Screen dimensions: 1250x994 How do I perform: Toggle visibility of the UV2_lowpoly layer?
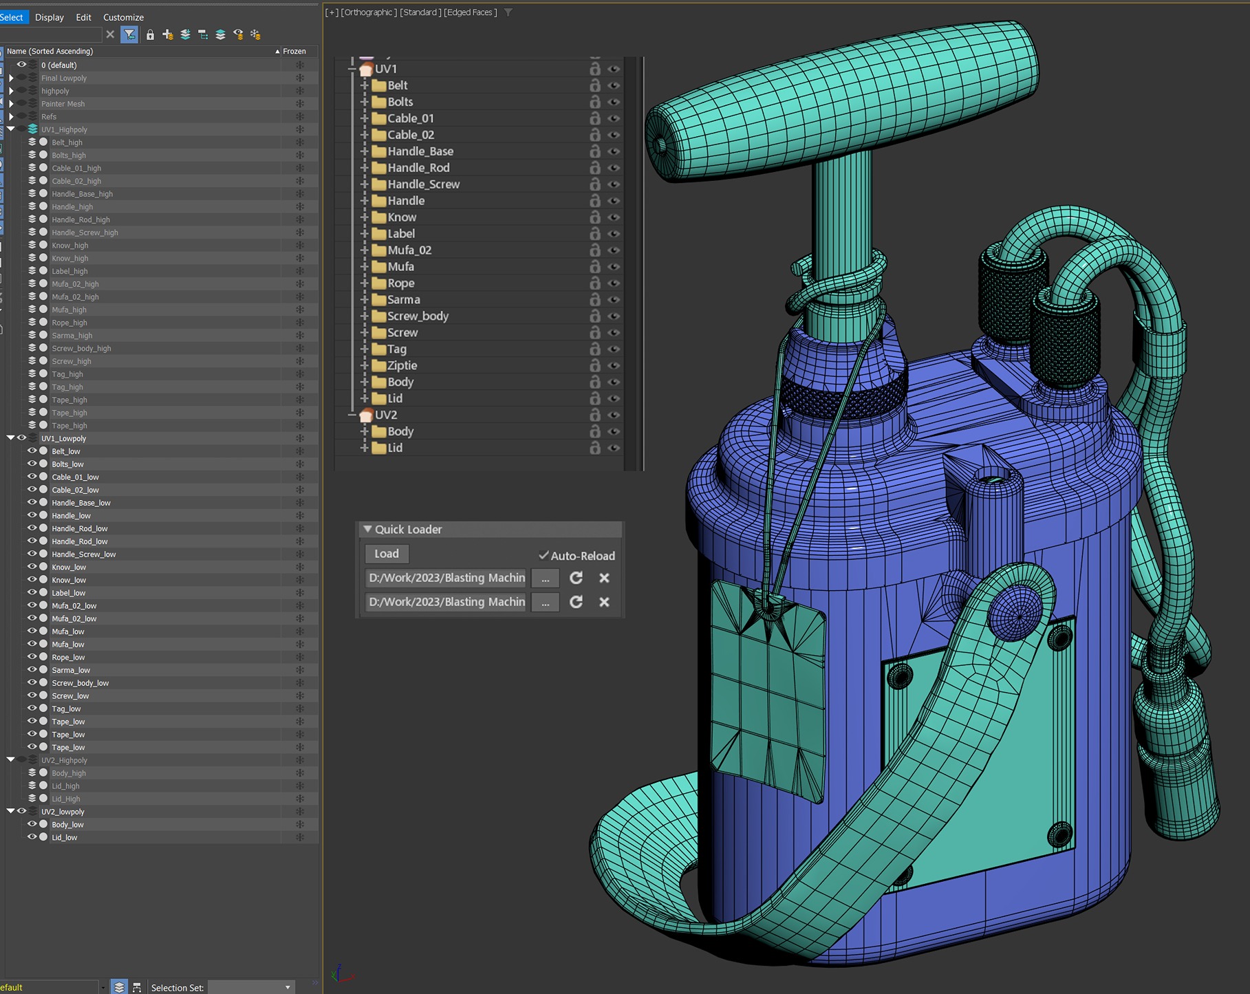point(22,812)
